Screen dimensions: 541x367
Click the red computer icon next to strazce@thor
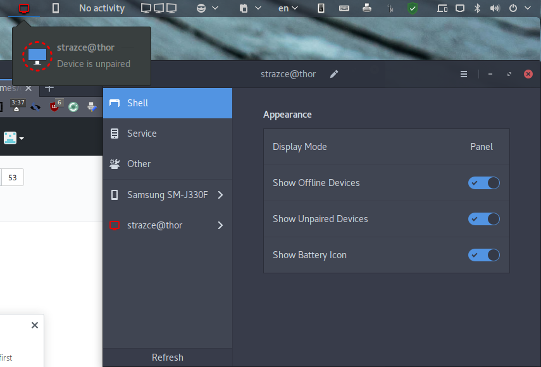pyautogui.click(x=115, y=225)
